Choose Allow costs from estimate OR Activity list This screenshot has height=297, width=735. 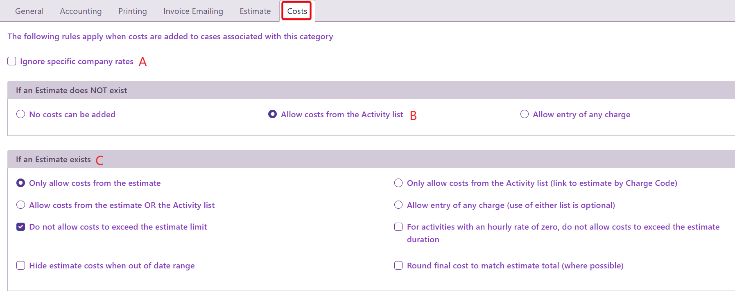[x=21, y=205]
